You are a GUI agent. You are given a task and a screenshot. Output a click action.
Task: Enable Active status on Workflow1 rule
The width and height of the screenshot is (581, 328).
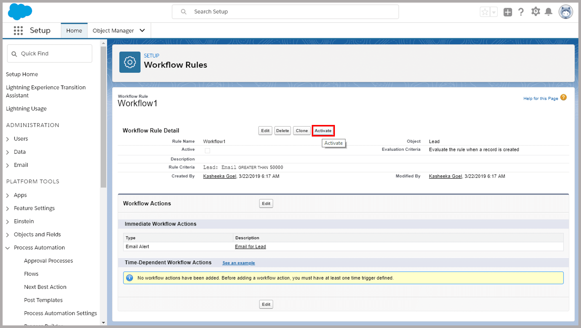coord(322,130)
